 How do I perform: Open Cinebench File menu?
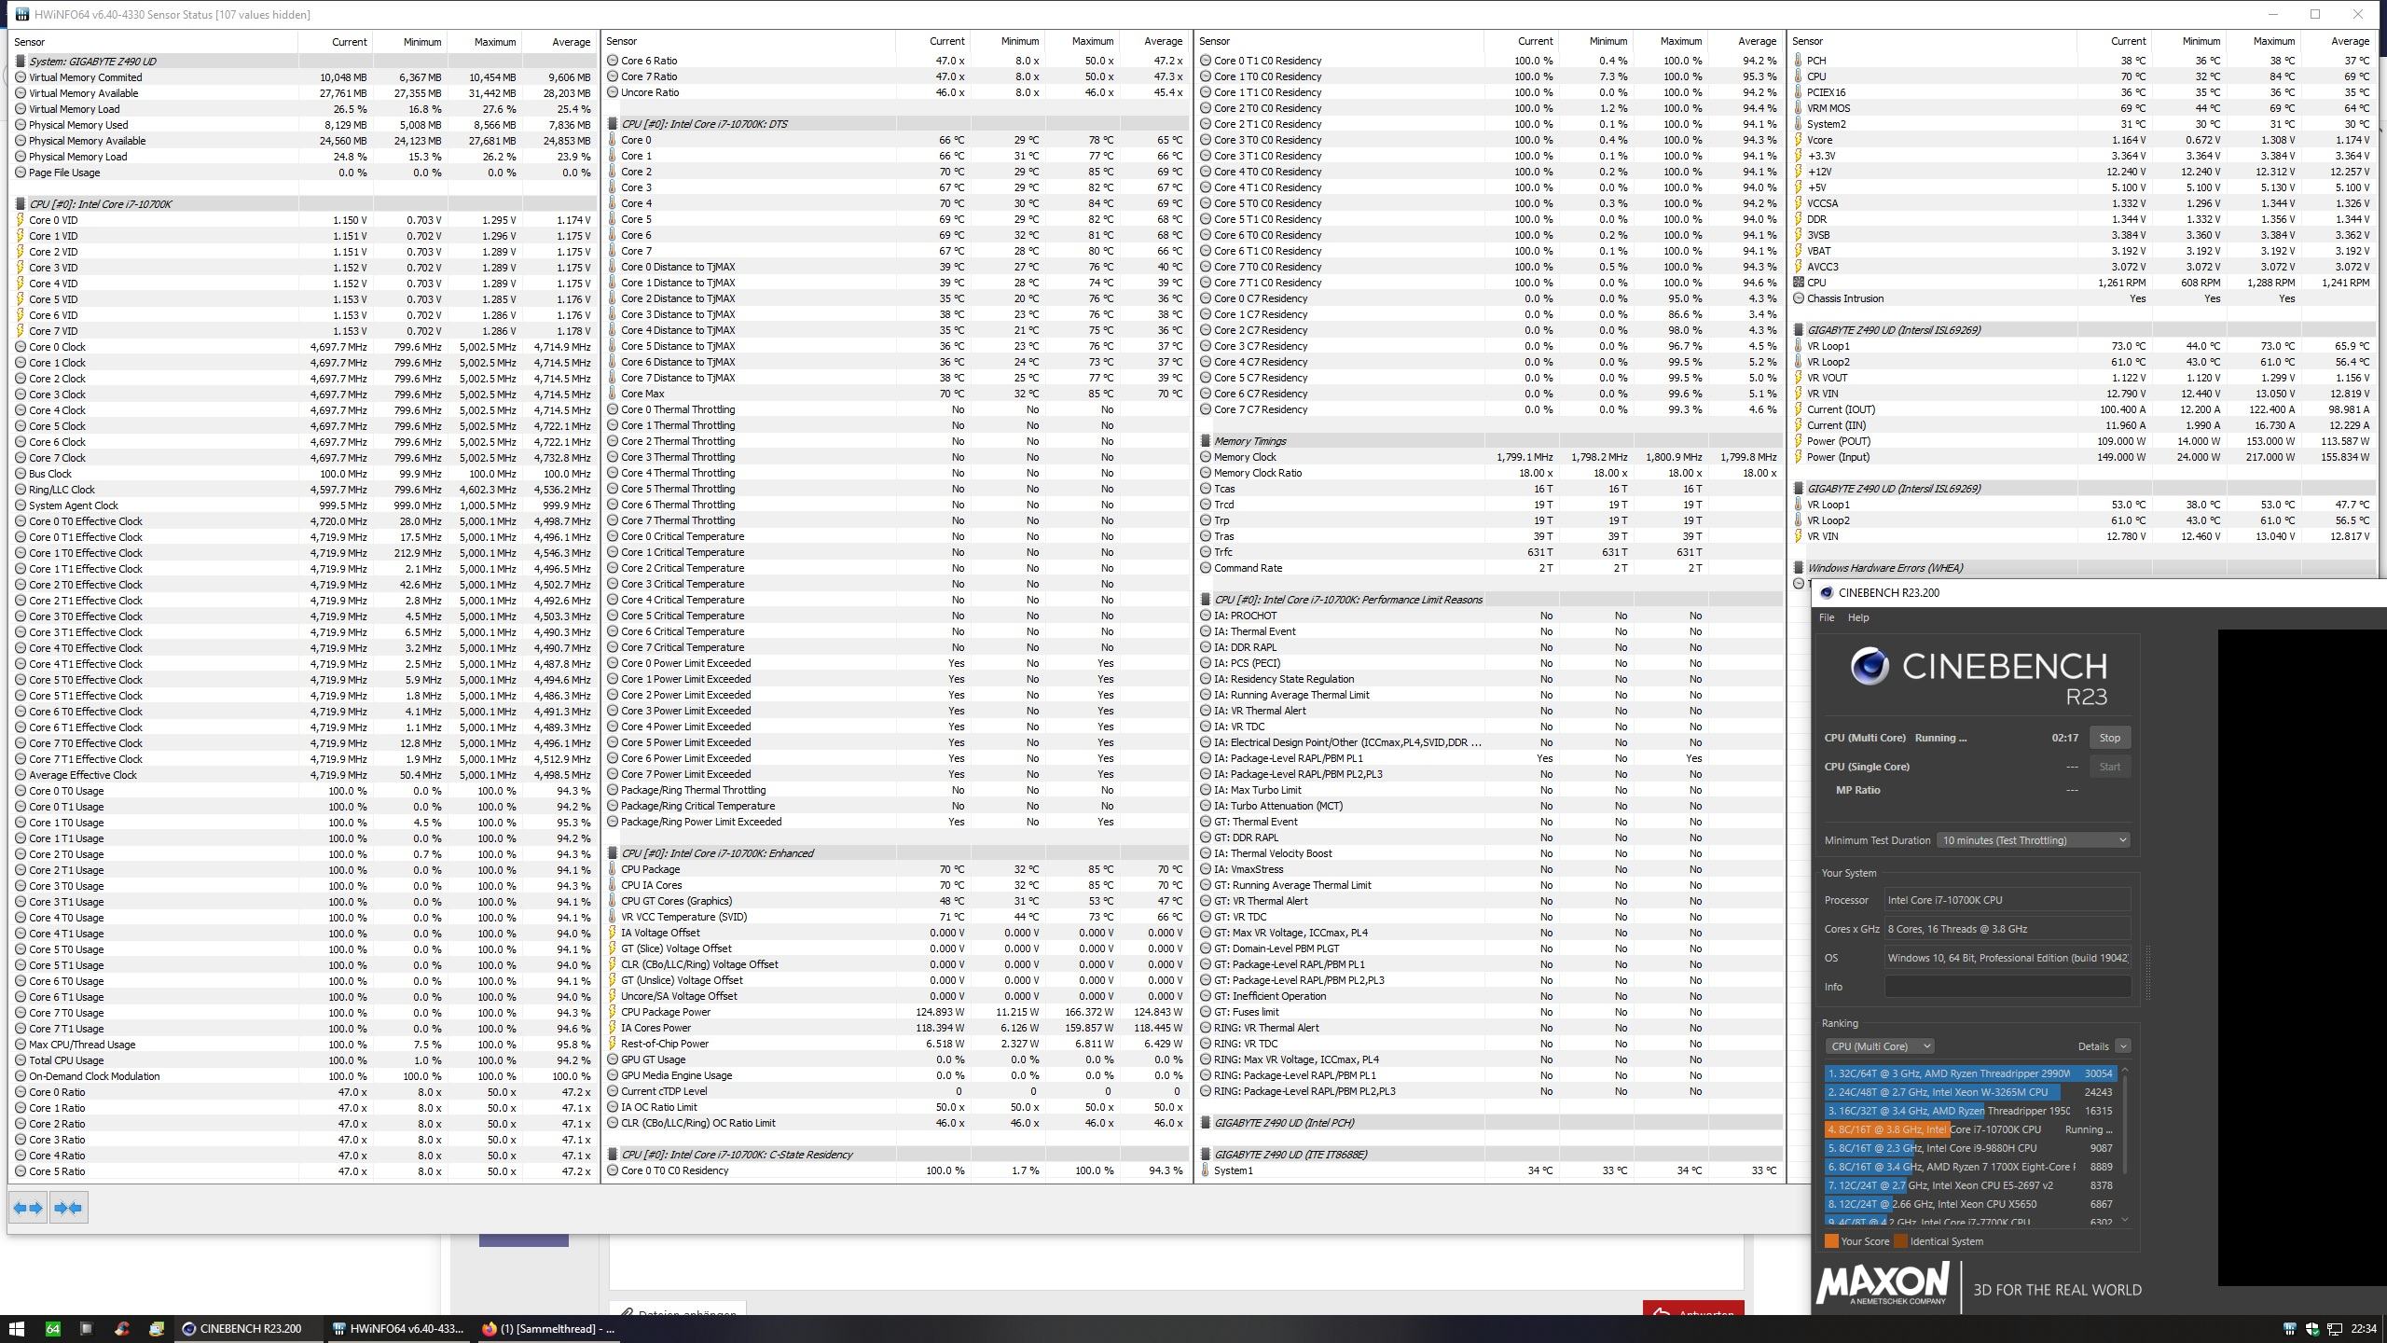(x=1827, y=617)
